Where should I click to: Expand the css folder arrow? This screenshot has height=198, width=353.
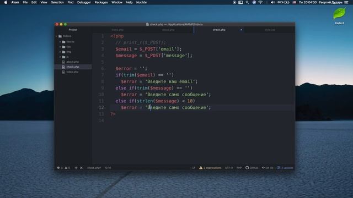(x=60, y=47)
